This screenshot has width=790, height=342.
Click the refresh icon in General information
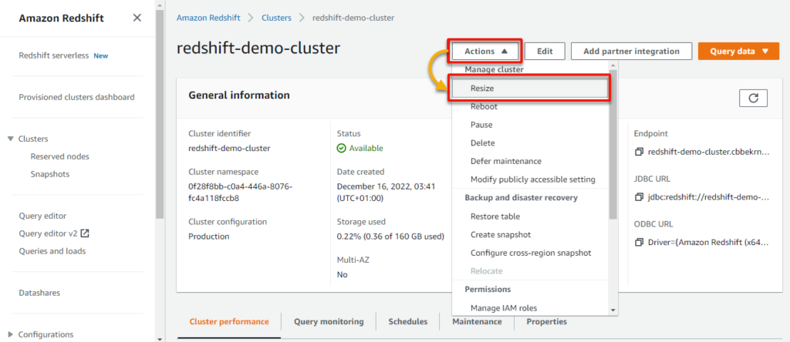click(x=753, y=98)
